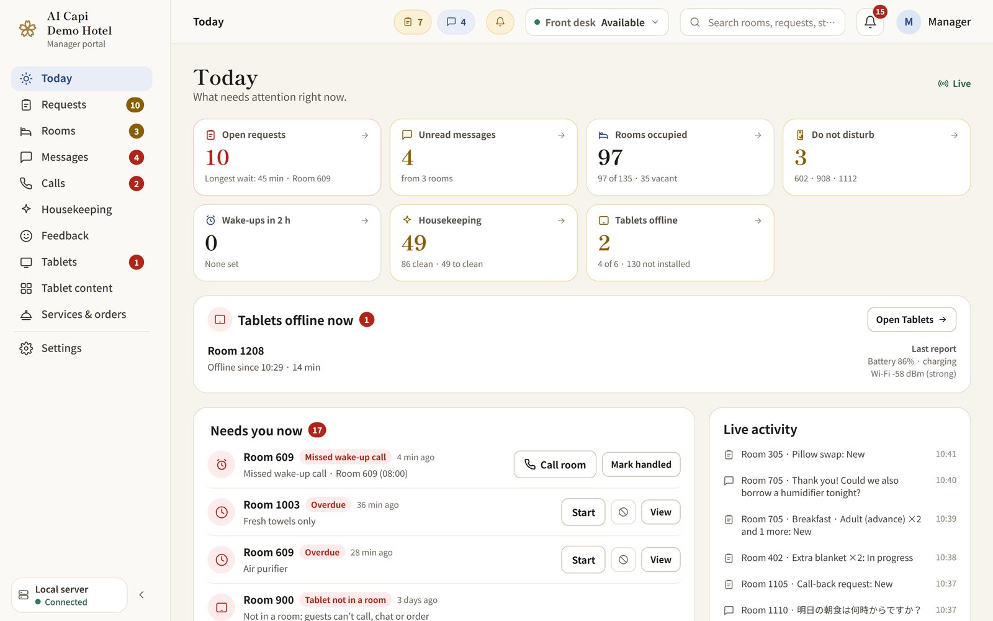Click the search rooms input field
The height and width of the screenshot is (621, 993).
point(762,22)
